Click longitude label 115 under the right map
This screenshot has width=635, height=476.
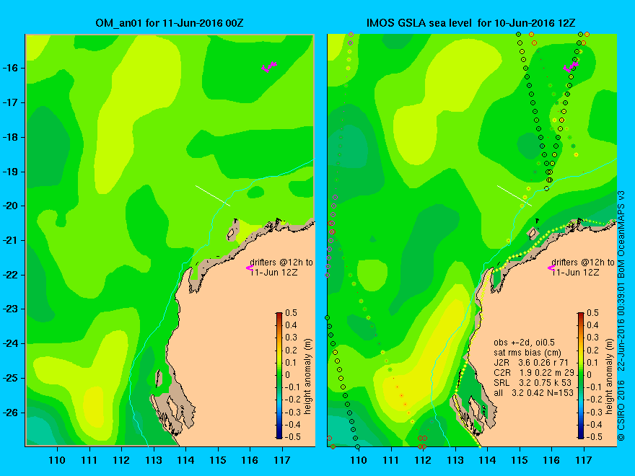[x=520, y=460]
